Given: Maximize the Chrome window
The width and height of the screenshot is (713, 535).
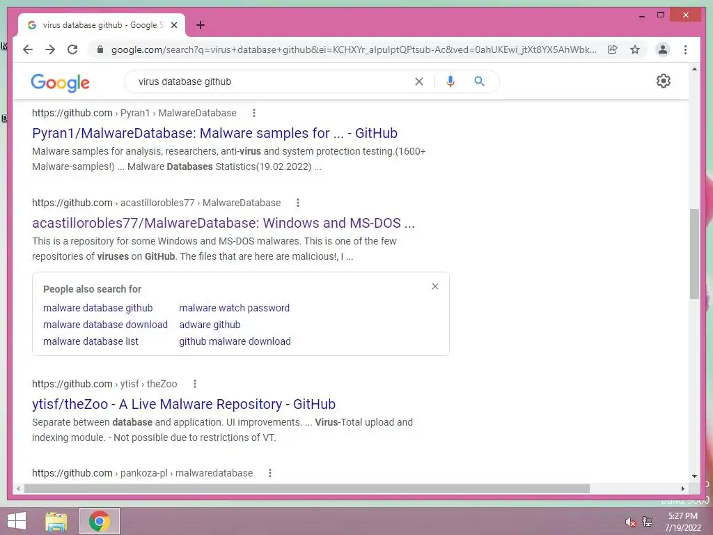Looking at the screenshot, I should 661,15.
